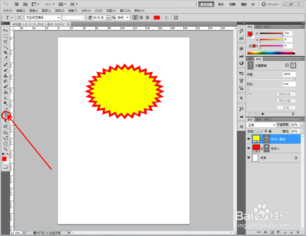Hide the 形状 1 layer
This screenshot has height=236, width=306.
248,148
